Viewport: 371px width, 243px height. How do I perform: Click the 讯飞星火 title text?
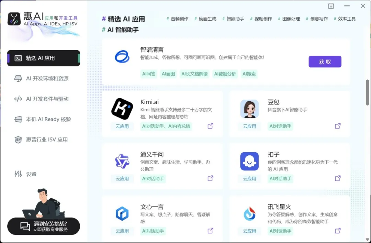tap(279, 207)
